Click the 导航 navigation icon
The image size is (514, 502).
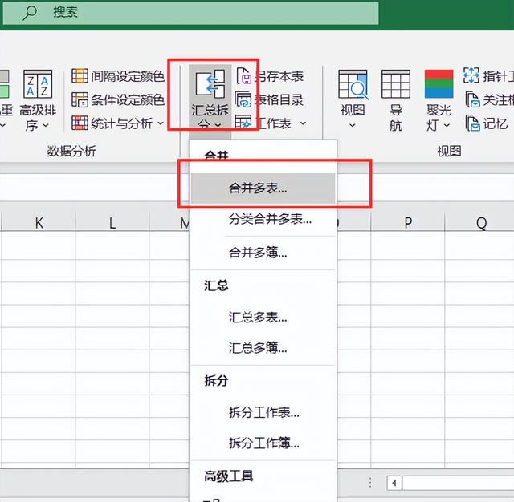[x=396, y=84]
